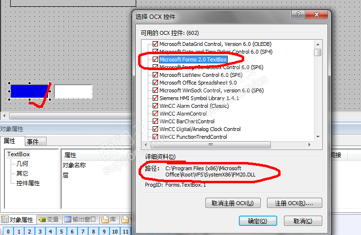Uncheck Microsoft Forms 2.0 TextBox checkbox
Viewport: 361px width, 235px height.
click(156, 59)
